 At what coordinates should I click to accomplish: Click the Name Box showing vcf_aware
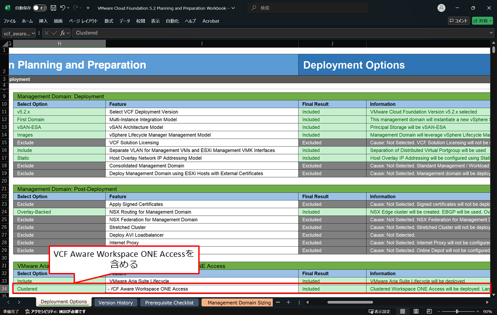coord(17,33)
